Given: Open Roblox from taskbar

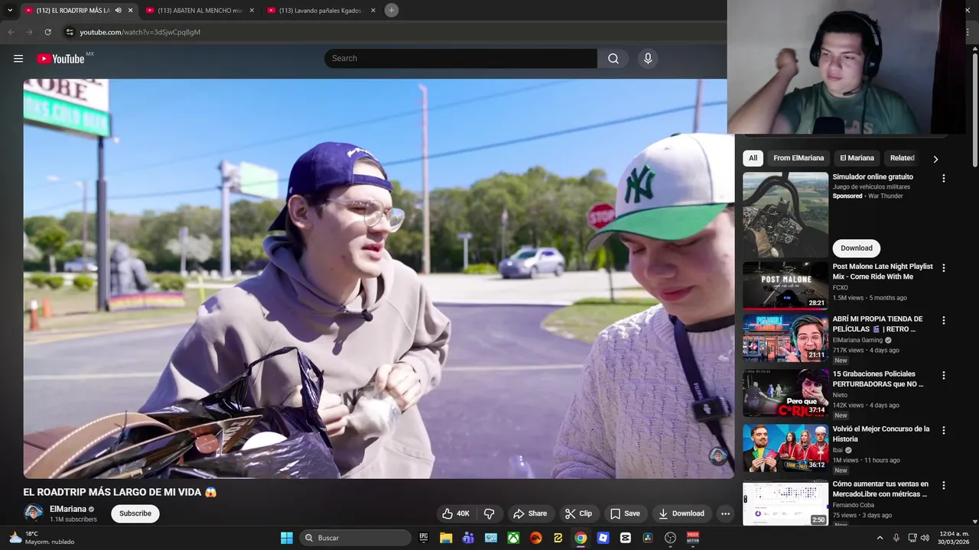Looking at the screenshot, I should [603, 538].
